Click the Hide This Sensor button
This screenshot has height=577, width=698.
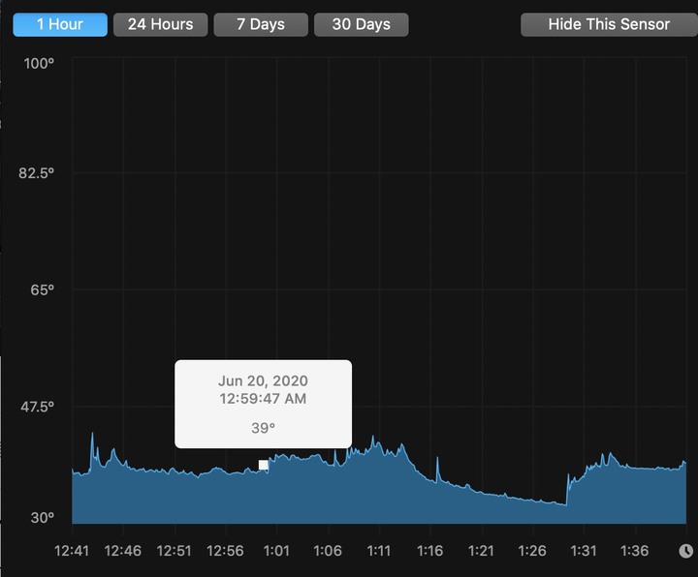coord(609,24)
